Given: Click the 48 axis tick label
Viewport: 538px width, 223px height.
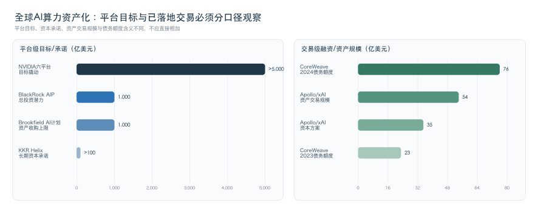Looking at the screenshot, I should click(448, 188).
